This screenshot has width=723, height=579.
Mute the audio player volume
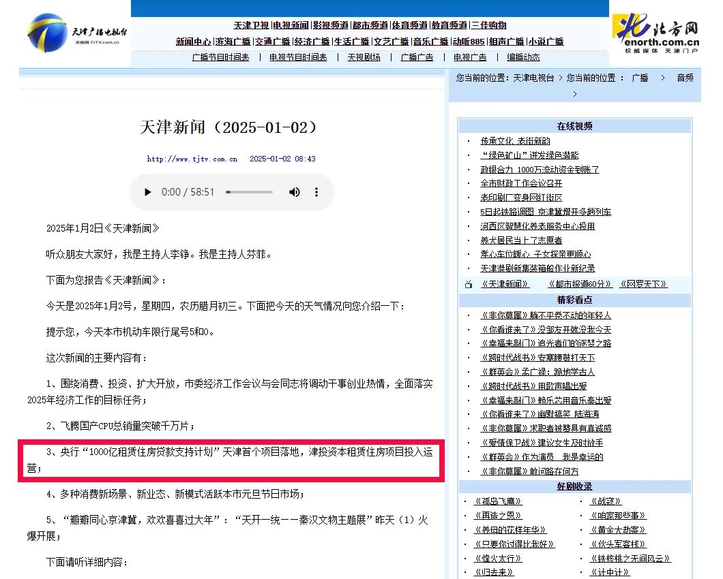pyautogui.click(x=294, y=192)
